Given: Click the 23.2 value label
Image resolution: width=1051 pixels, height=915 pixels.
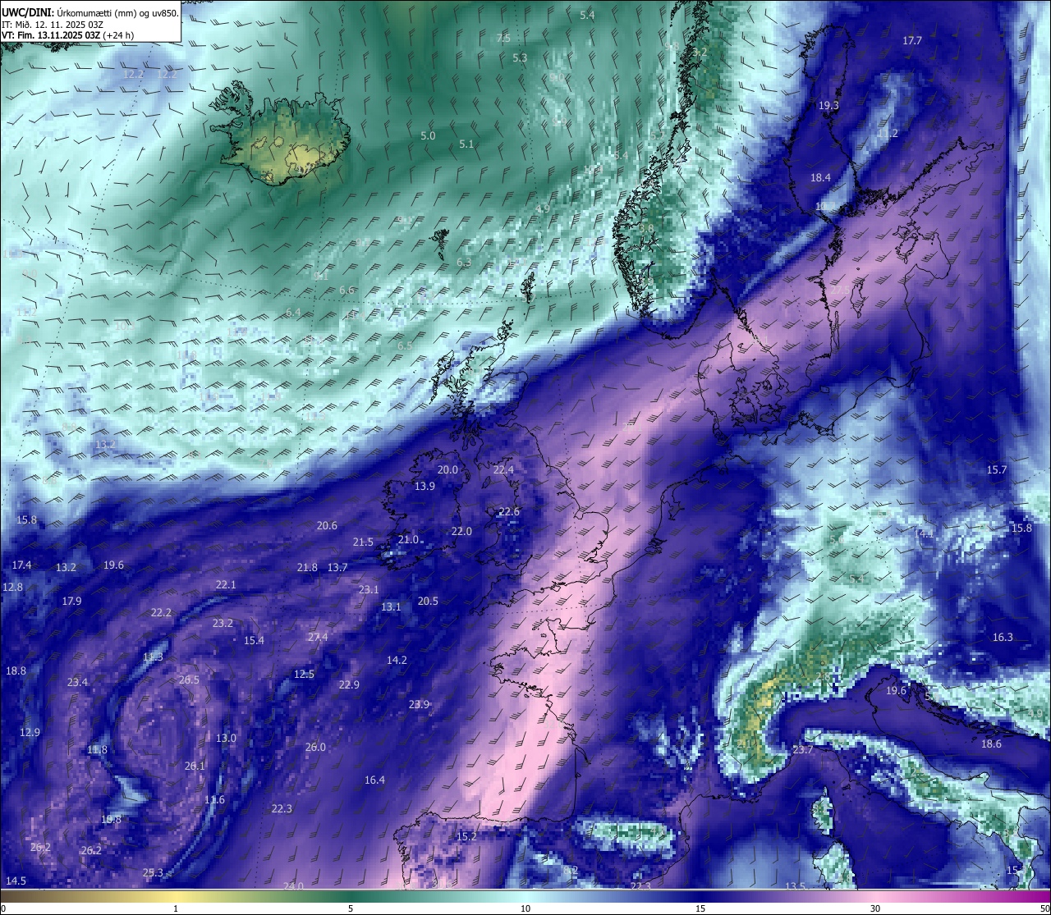Looking at the screenshot, I should click(223, 623).
